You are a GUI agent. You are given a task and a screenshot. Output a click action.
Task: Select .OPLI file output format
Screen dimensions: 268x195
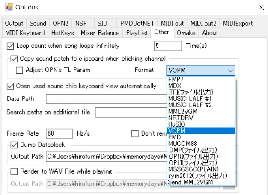[x=201, y=163]
